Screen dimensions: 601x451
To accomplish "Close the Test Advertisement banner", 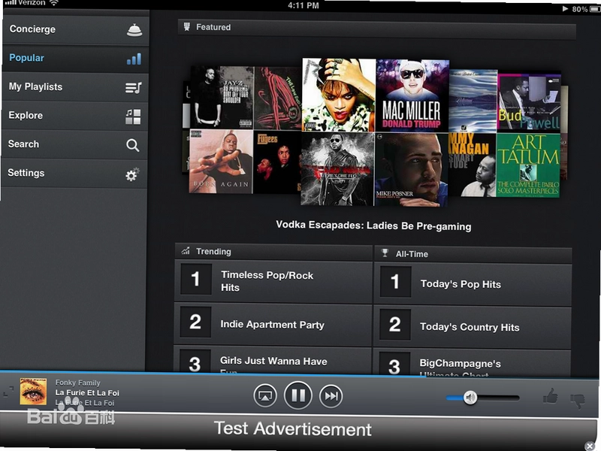I will (x=590, y=446).
